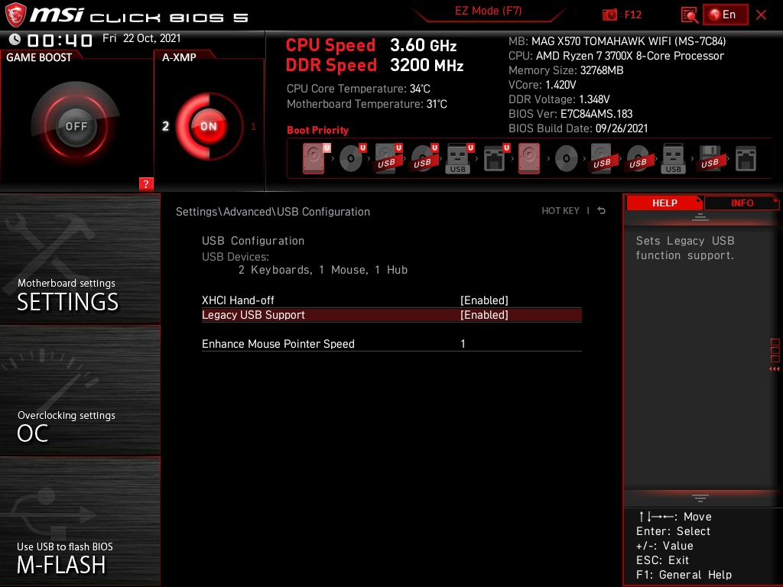Screen dimensions: 783x587
Task: Select the legacy USB CD/DVD boot icon
Action: (x=638, y=158)
